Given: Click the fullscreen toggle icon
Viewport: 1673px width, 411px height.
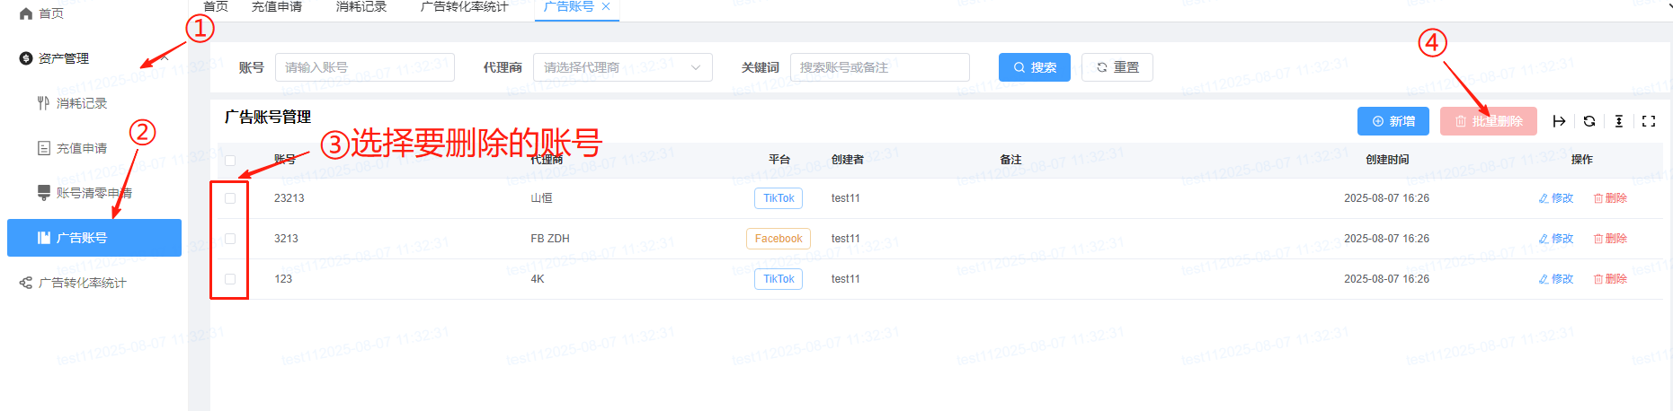Looking at the screenshot, I should 1648,121.
